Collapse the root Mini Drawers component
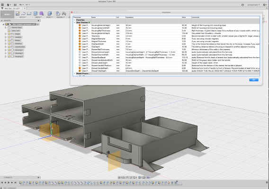269x189 pixels. click(x=3, y=24)
